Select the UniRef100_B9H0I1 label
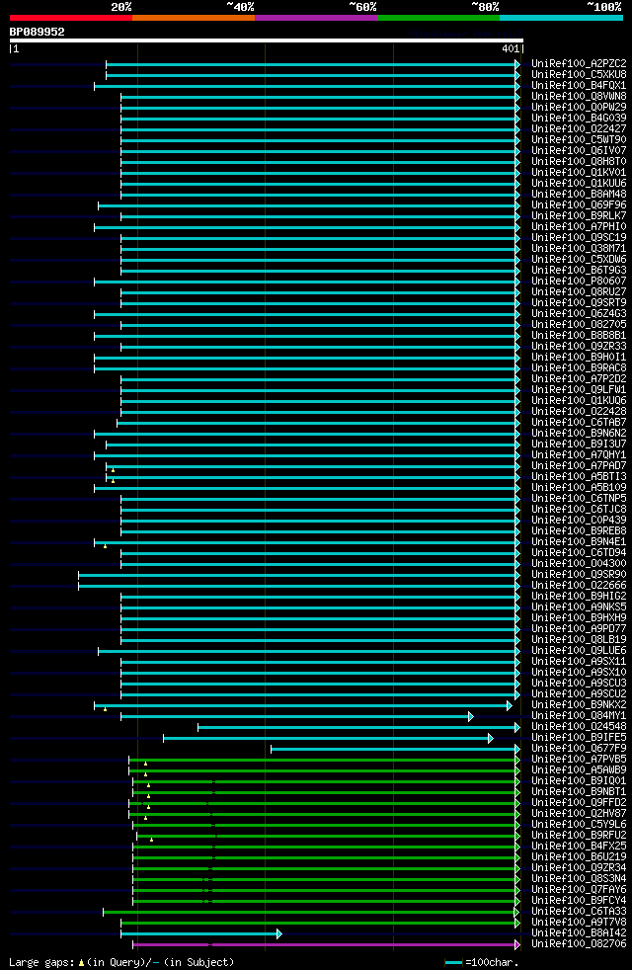This screenshot has width=632, height=970. click(579, 357)
